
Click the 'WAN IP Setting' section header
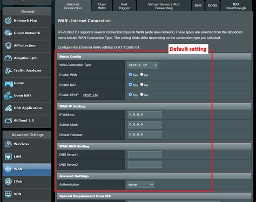(154, 106)
